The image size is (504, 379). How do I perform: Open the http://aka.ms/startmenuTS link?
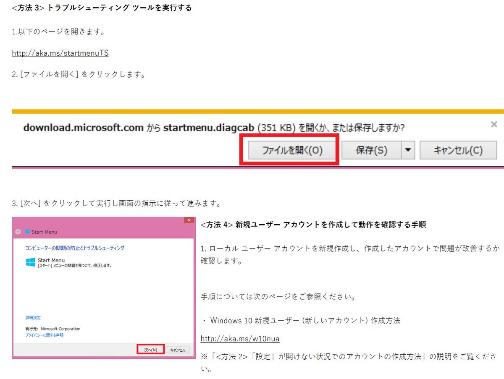click(x=60, y=53)
